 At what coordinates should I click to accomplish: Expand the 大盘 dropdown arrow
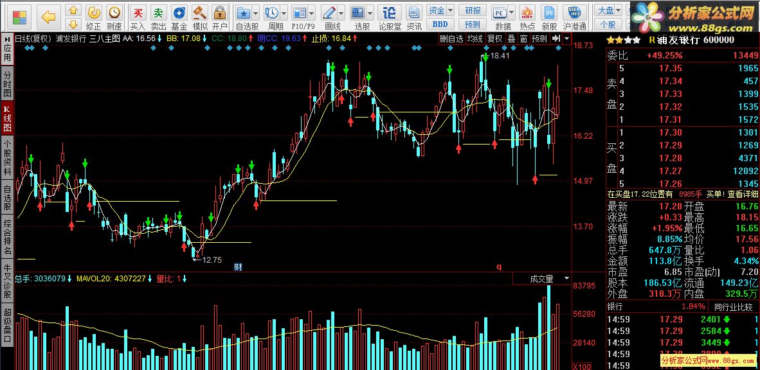tap(619, 10)
